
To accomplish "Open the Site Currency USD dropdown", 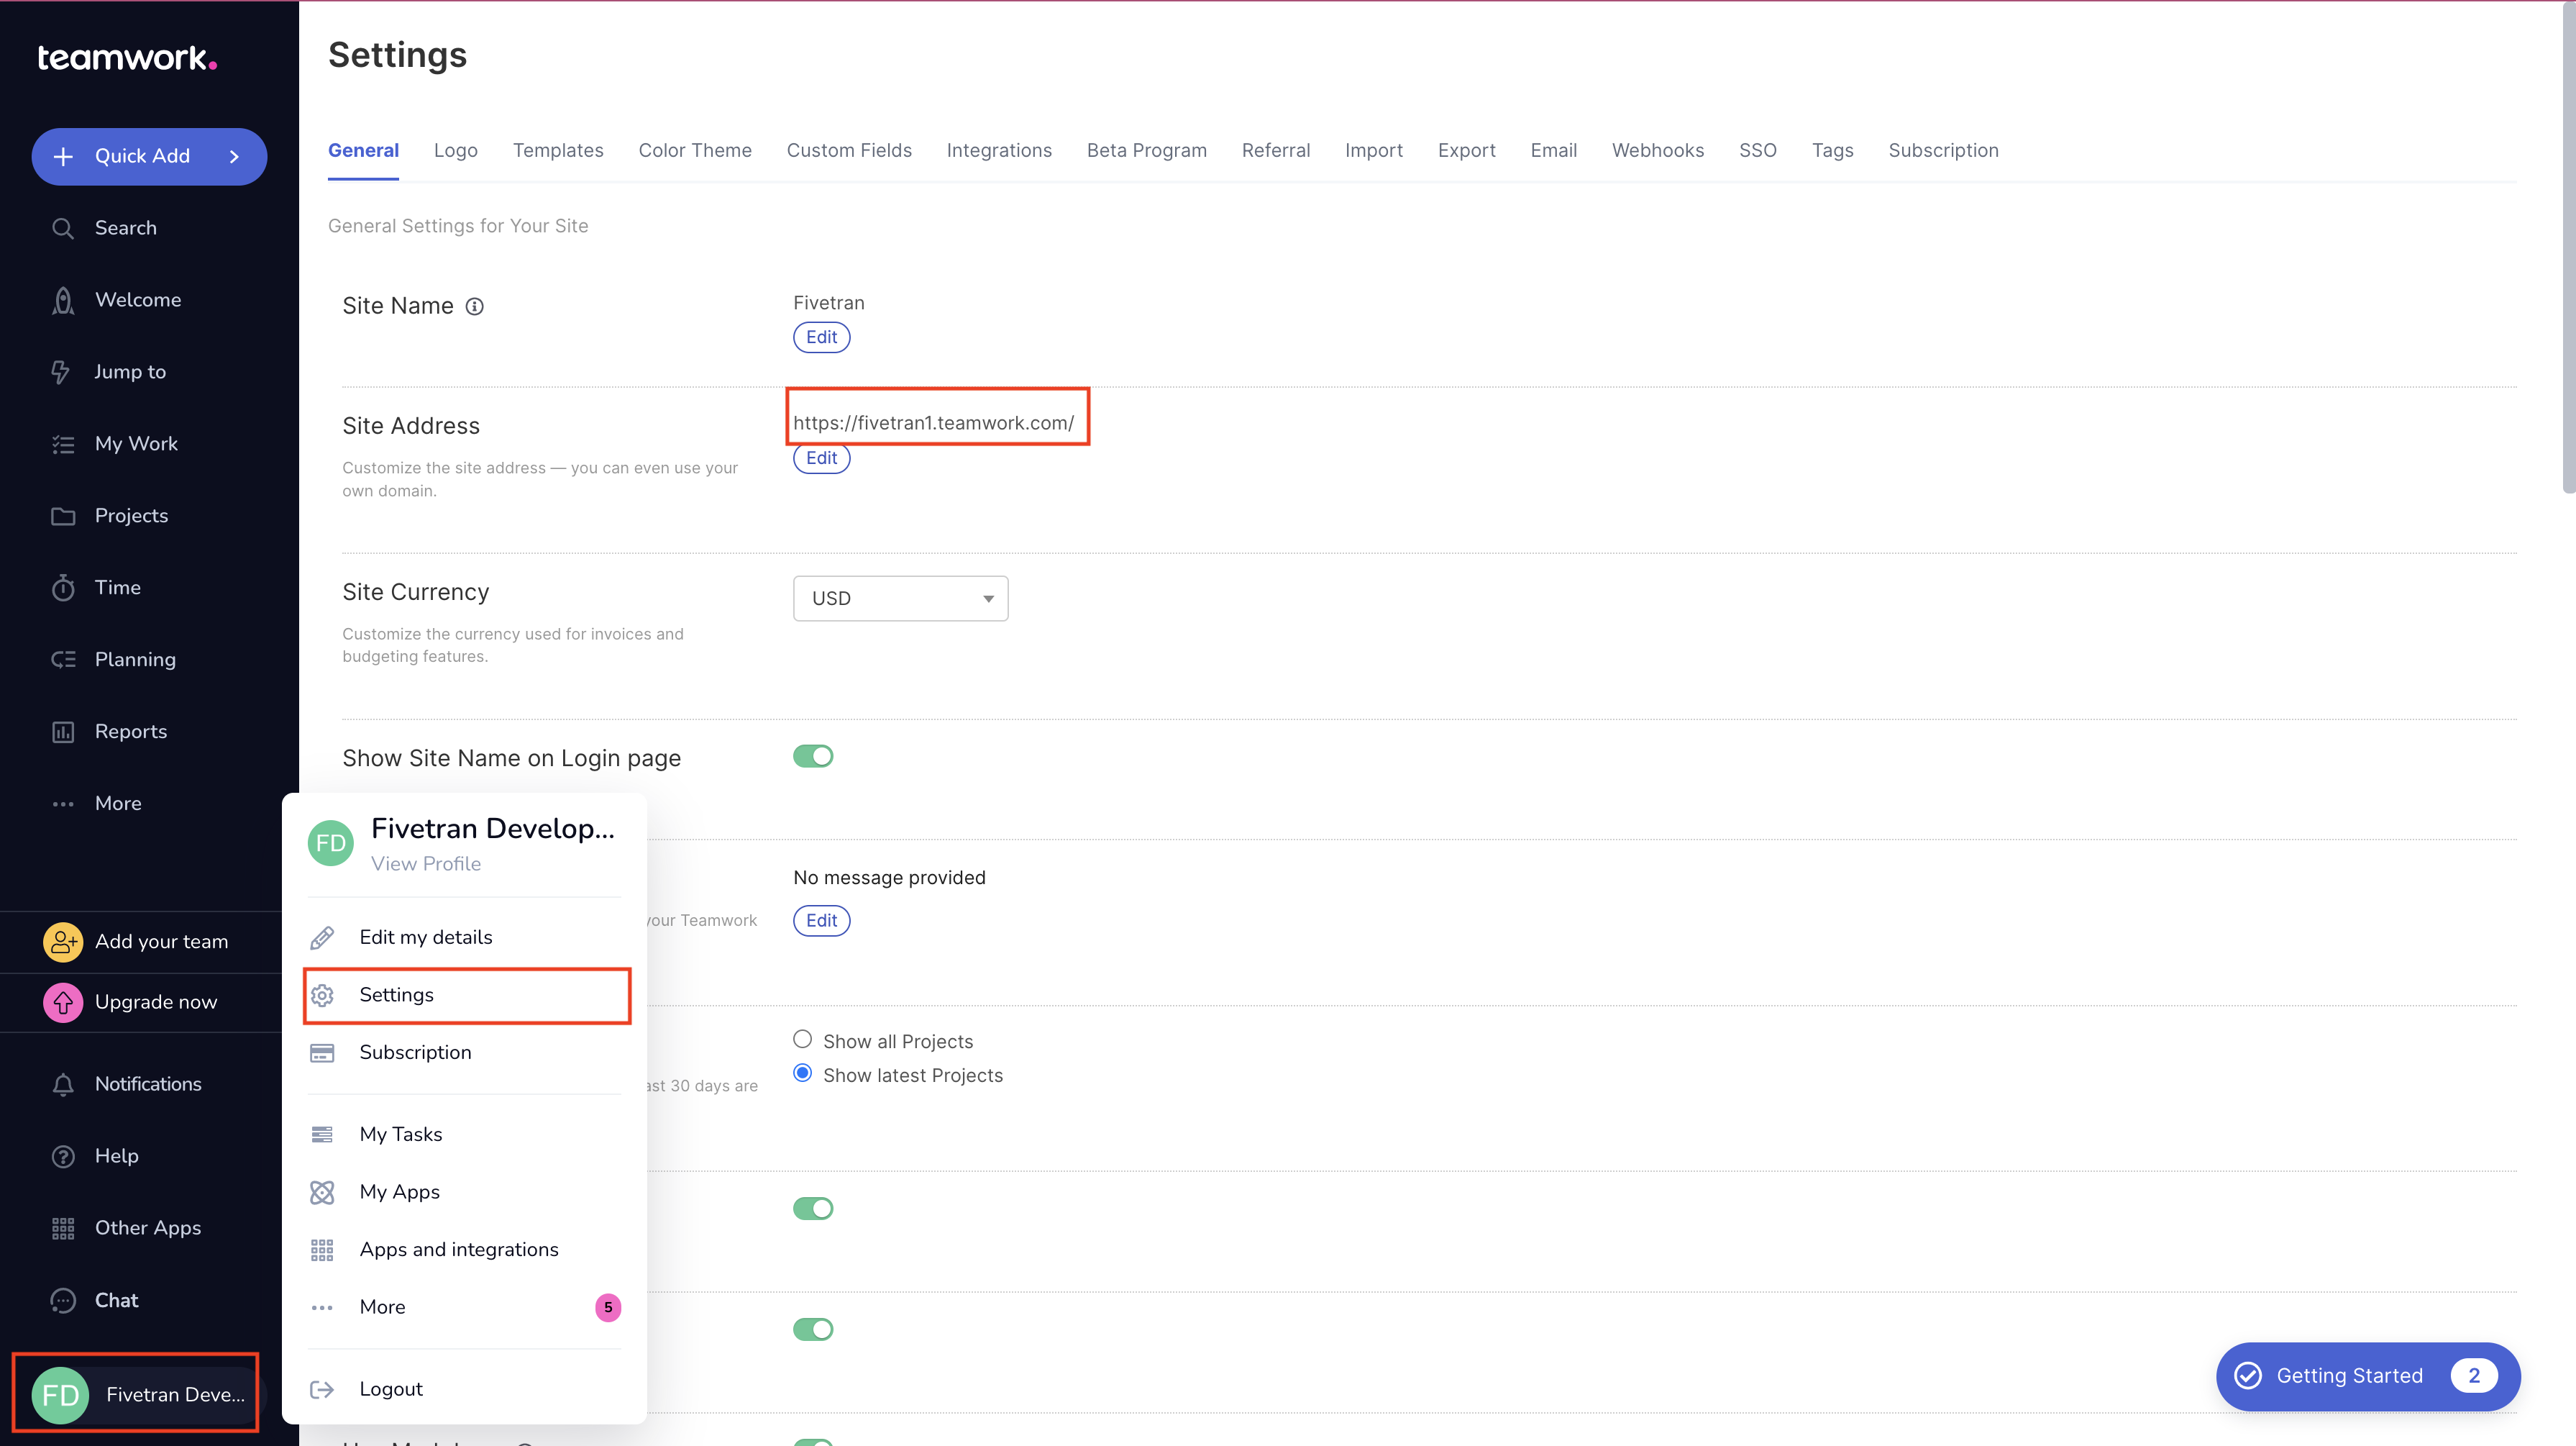I will pyautogui.click(x=900, y=599).
